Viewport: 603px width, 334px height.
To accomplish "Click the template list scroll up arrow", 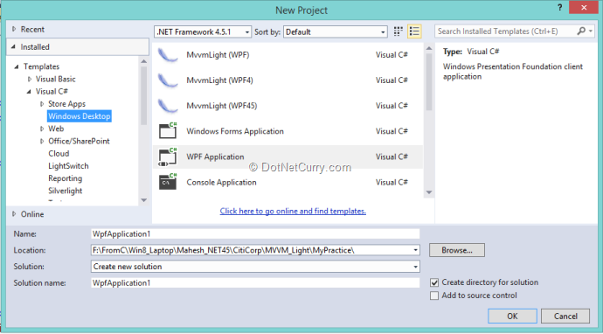I will point(429,48).
